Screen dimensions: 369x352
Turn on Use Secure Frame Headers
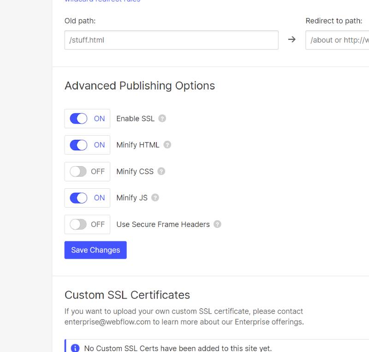(78, 224)
